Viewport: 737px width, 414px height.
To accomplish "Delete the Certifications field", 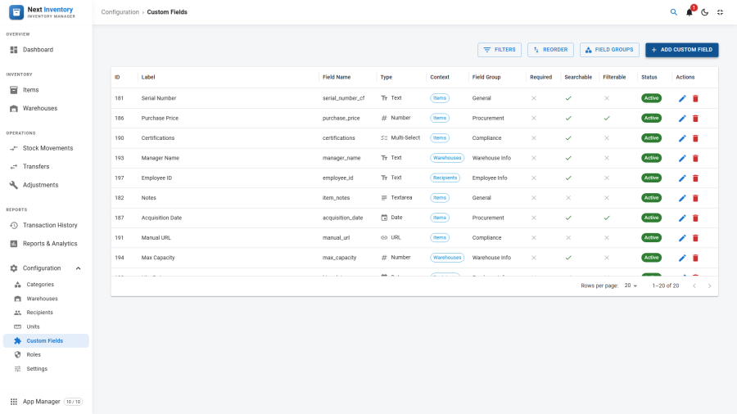I will (695, 138).
